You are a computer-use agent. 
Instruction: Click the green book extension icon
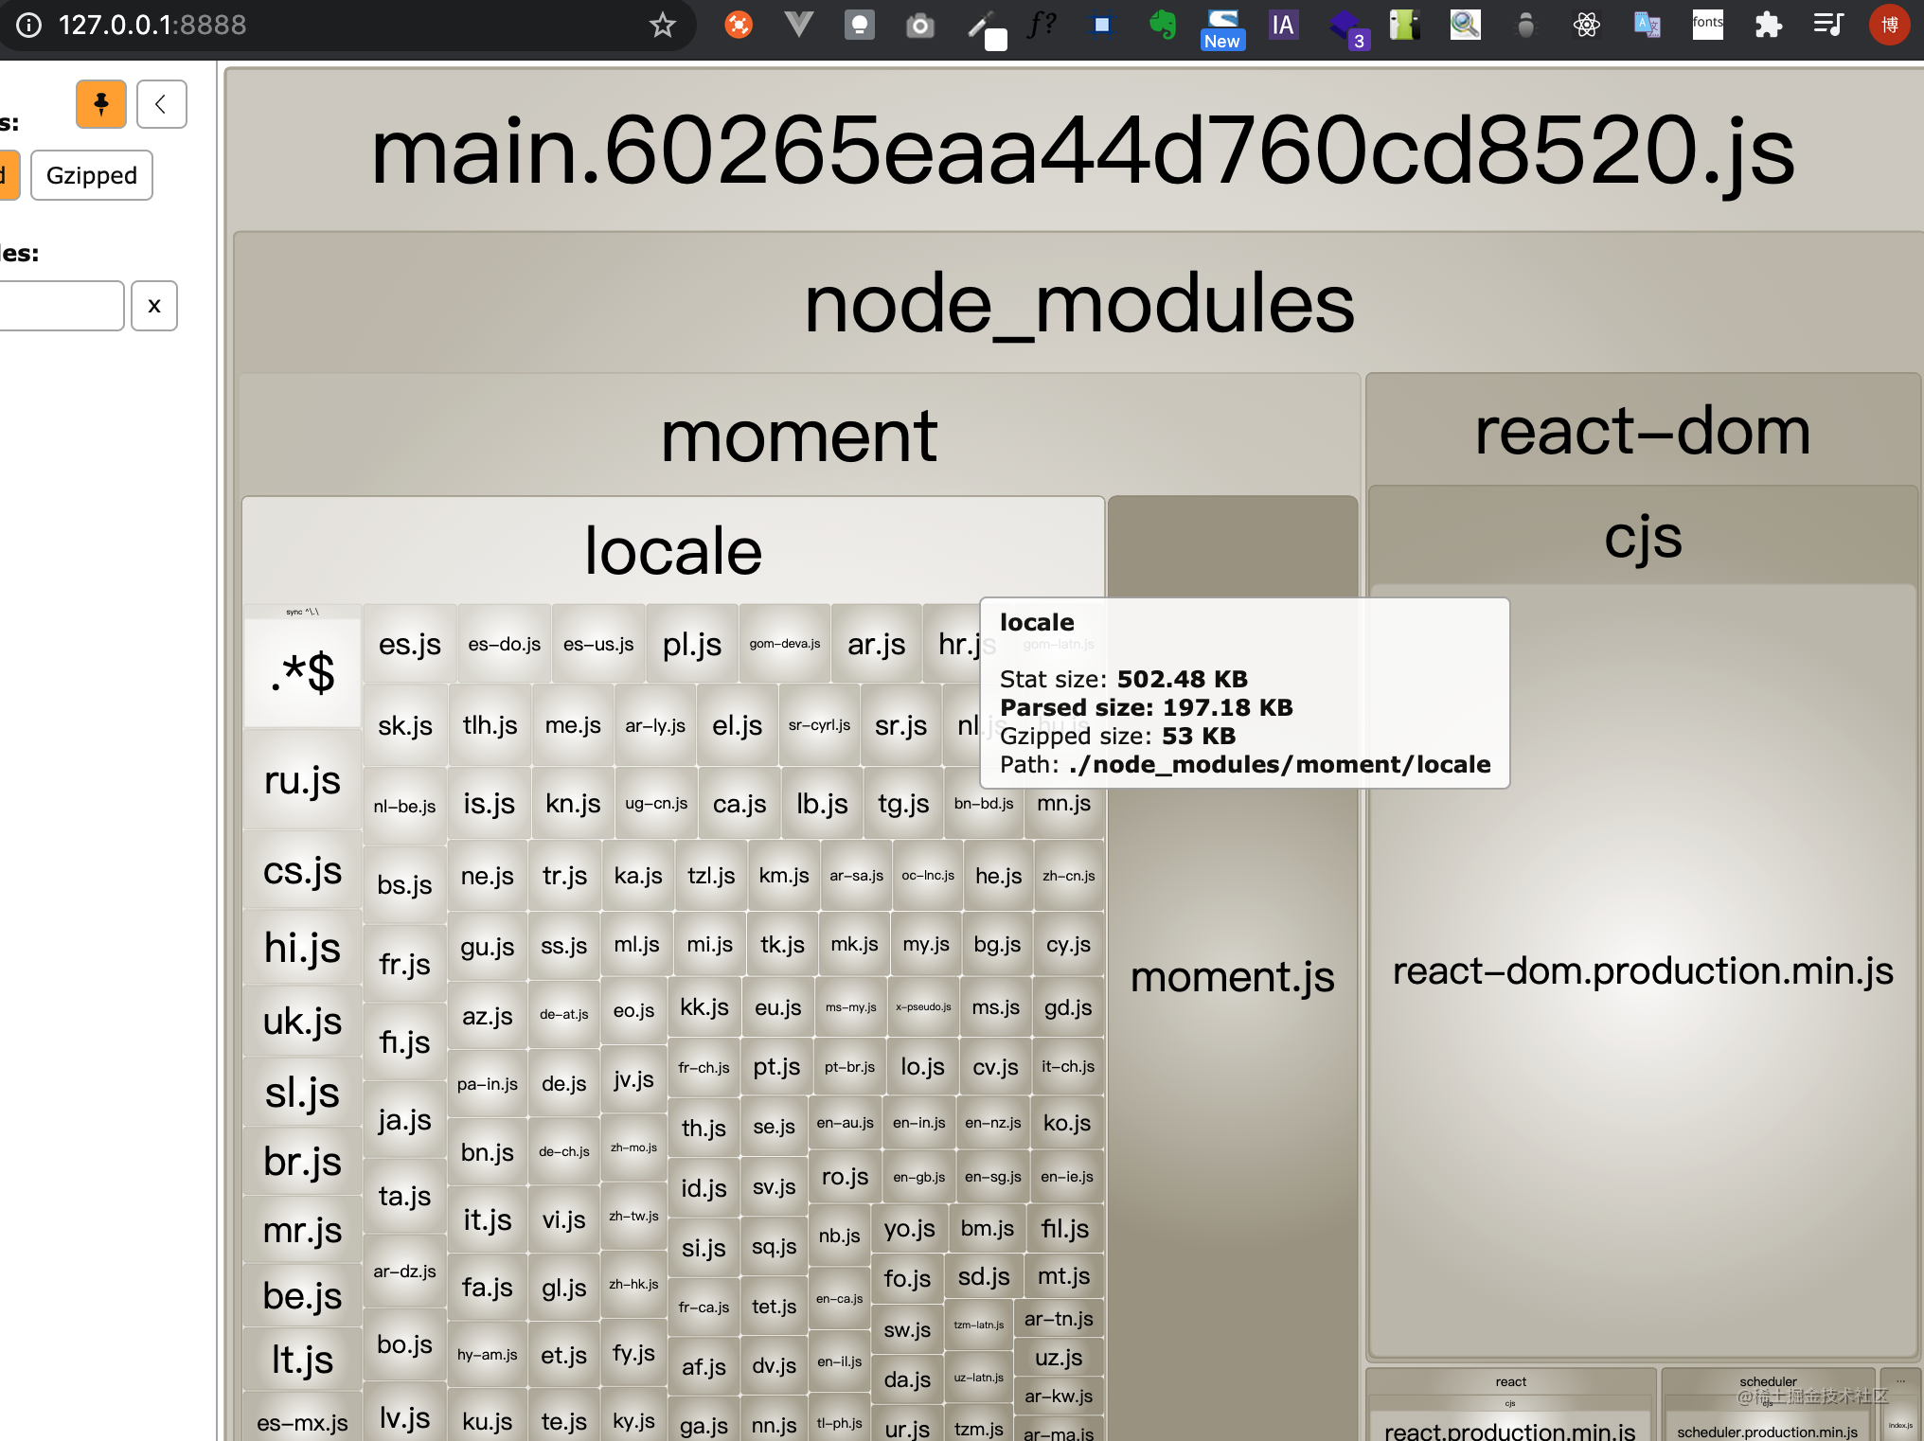click(x=1404, y=25)
